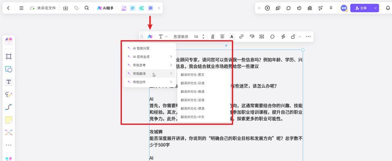Open the 思源黑体 font dropdown
This screenshot has width=392, height=161.
click(181, 37)
